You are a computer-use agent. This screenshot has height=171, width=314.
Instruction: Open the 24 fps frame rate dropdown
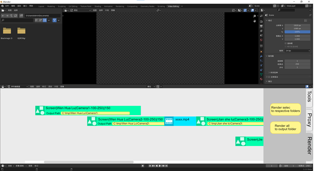(297, 50)
